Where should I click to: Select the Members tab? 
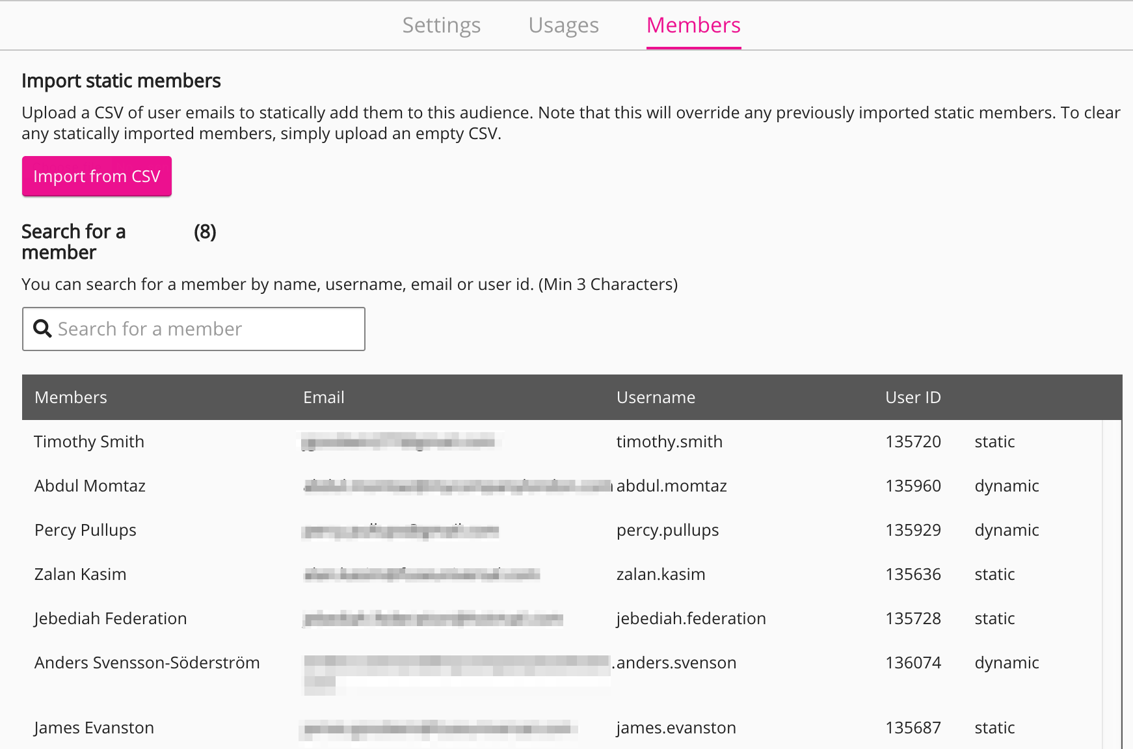(x=693, y=25)
